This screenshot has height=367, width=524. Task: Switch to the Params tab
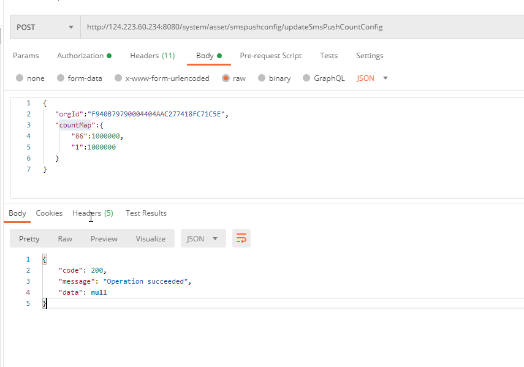click(x=26, y=56)
